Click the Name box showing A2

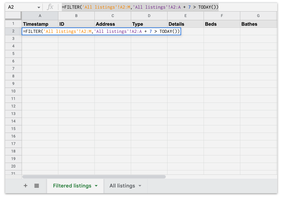(x=20, y=7)
